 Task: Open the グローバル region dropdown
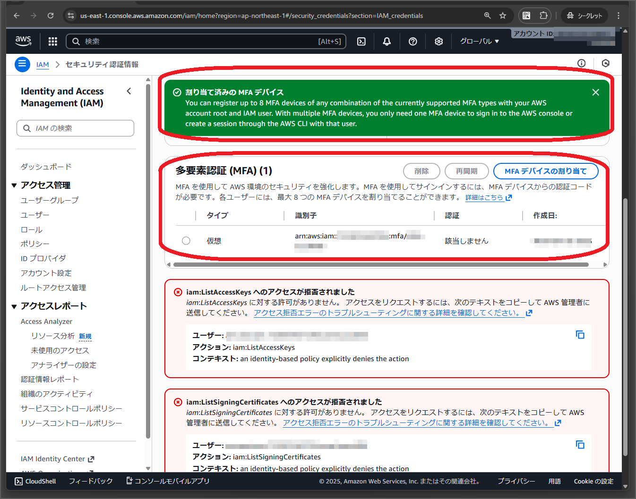[480, 42]
